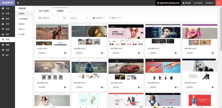Image resolution: width=222 pixels, height=108 pixels.
Task: Click the magnifier search icon in the template search box
Action: tap(64, 18)
